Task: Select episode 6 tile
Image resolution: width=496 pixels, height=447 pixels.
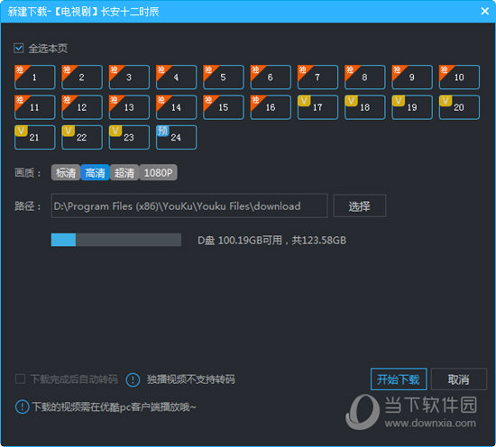Action: 271,78
